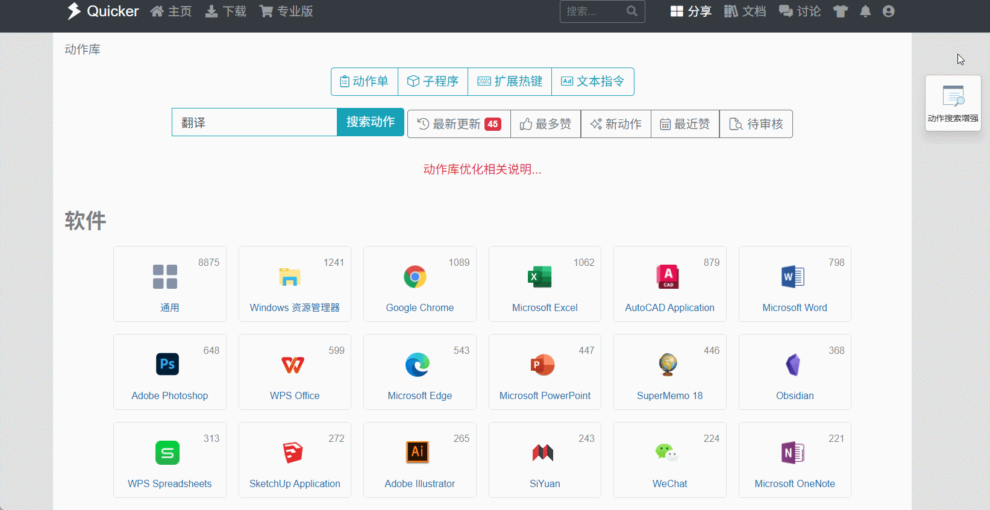Screen dimensions: 990x510
Task: Open Obsidian crystal icon
Action: click(793, 365)
